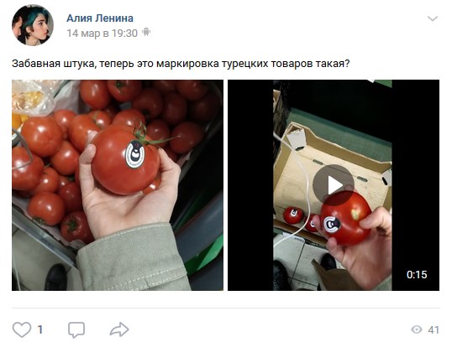Click the like count number 1

40,329
